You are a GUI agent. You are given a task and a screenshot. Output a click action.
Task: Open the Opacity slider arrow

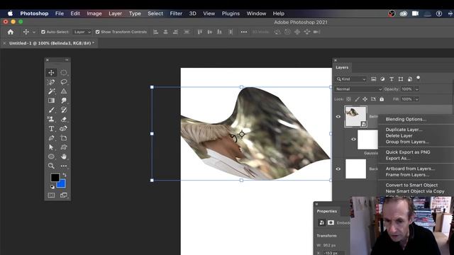[417, 89]
